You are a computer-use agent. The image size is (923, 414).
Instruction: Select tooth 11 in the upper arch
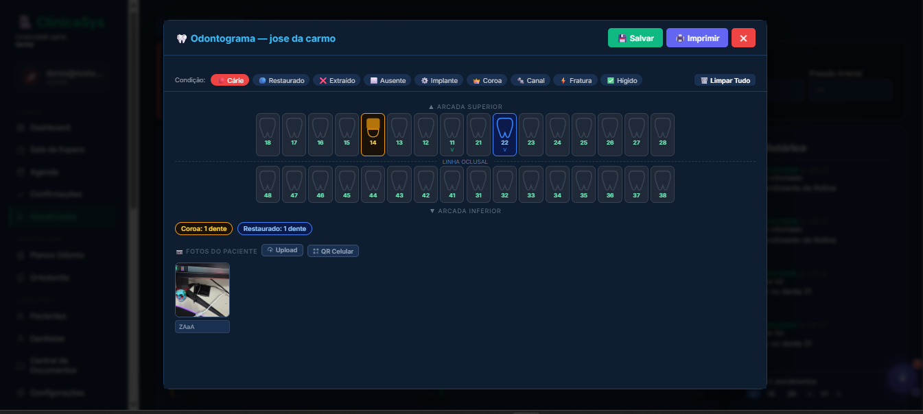452,135
